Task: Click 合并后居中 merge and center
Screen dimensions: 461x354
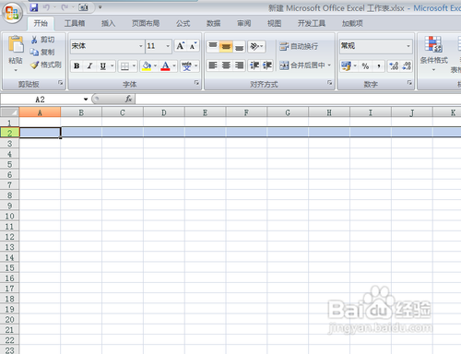Action: pyautogui.click(x=302, y=65)
